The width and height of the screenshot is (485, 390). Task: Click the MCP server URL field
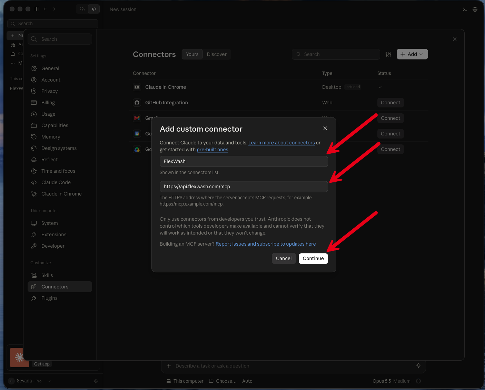click(x=244, y=187)
